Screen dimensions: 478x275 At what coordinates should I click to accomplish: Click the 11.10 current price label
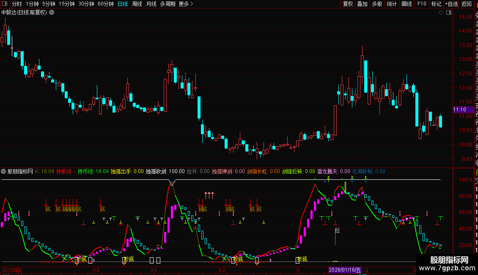[460, 110]
